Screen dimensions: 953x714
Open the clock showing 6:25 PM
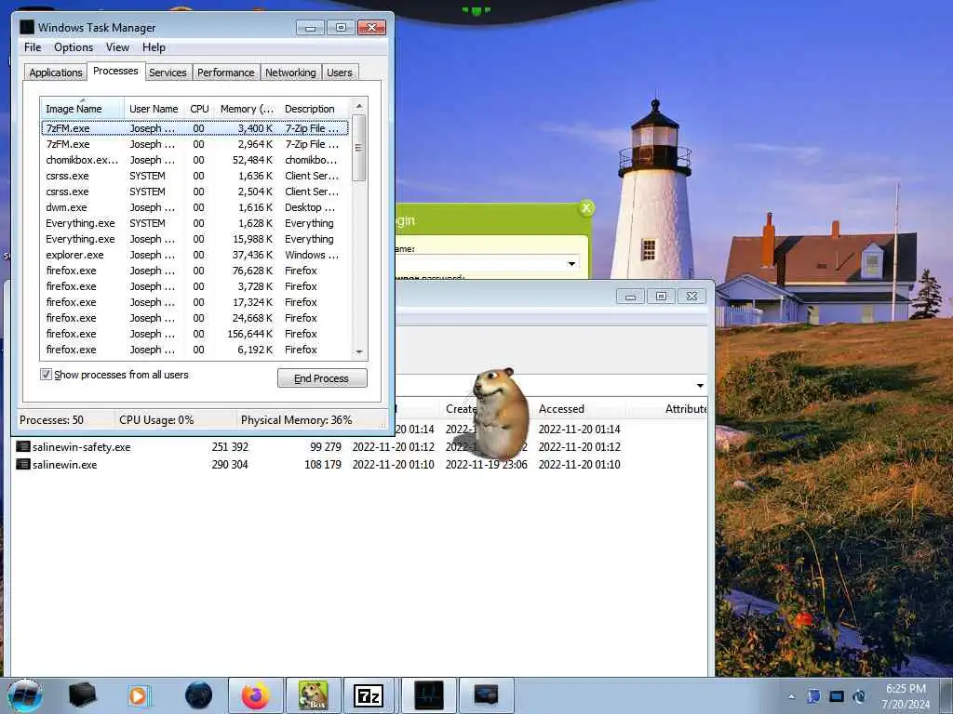click(906, 696)
